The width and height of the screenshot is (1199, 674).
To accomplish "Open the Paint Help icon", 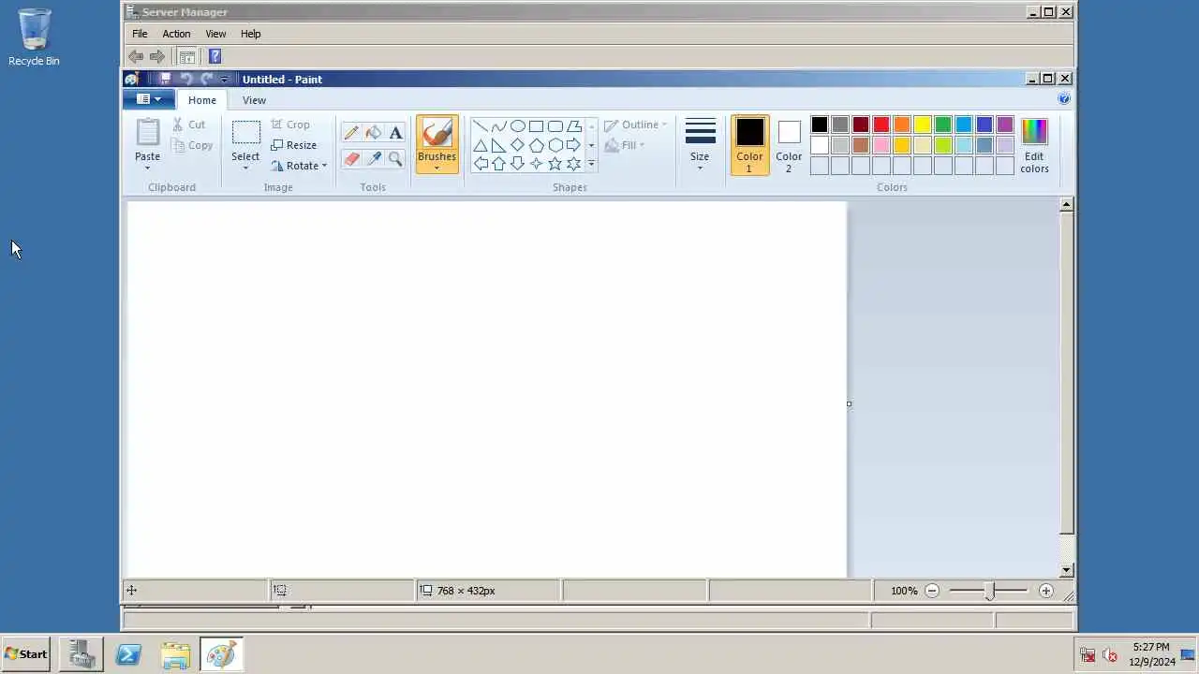I will [x=1064, y=98].
